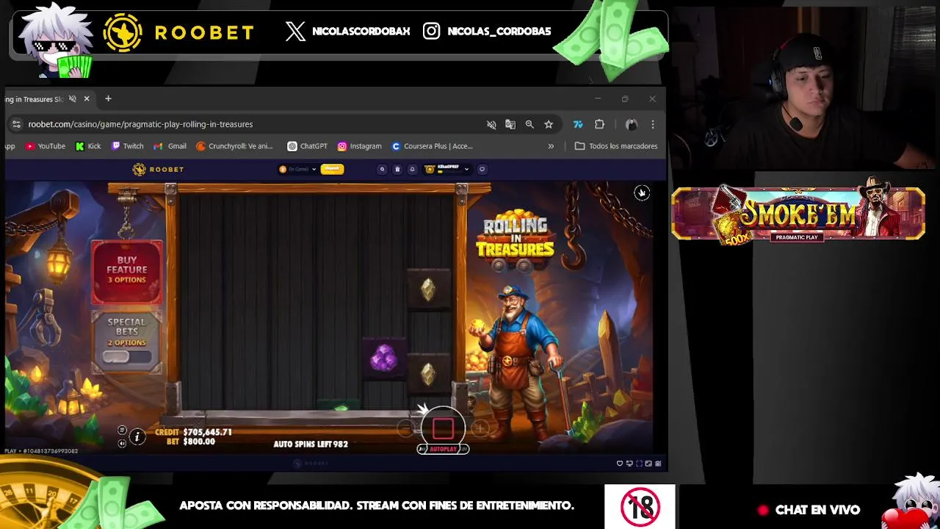940x529 pixels.
Task: Open the ChatGPT bookmark
Action: tap(307, 146)
